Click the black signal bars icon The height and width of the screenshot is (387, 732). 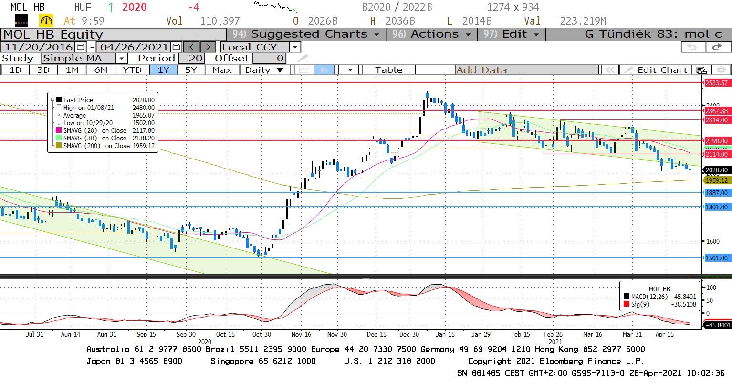[x=21, y=20]
